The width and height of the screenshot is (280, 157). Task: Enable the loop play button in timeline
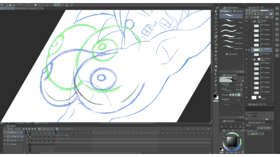coord(39,129)
